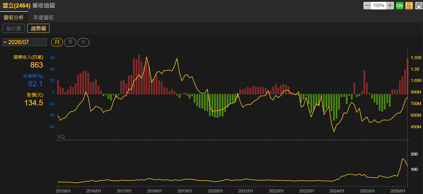Click the 100% zoom level field

[x=379, y=5]
